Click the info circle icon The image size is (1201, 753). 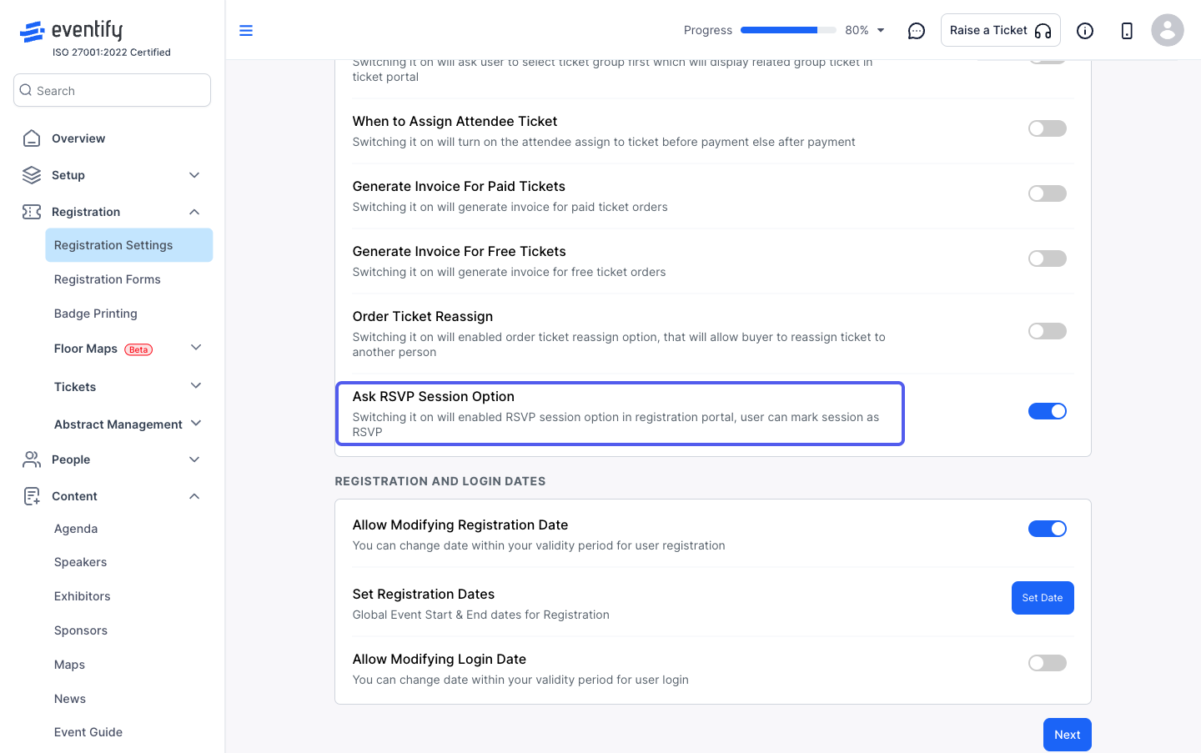1085,31
